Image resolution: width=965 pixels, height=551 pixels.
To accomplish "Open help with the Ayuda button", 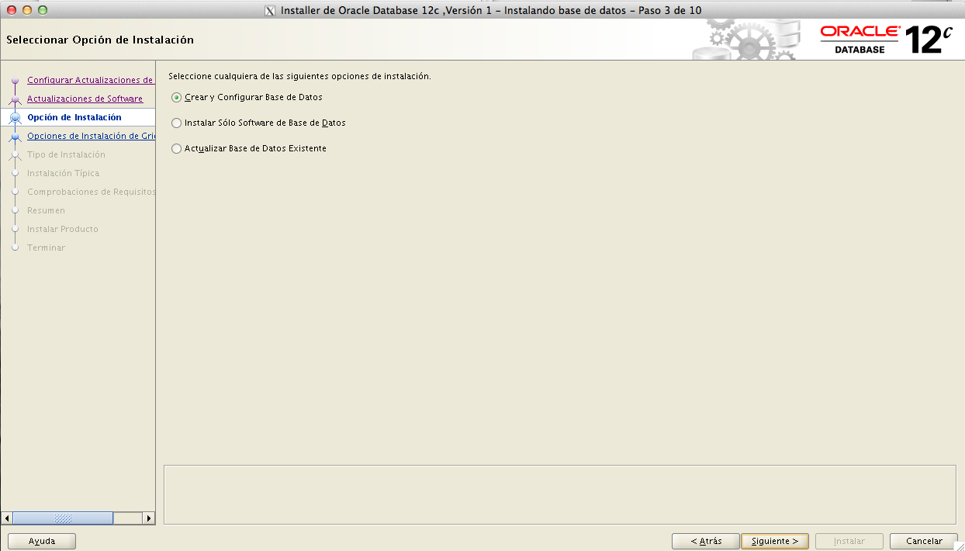I will pos(42,541).
